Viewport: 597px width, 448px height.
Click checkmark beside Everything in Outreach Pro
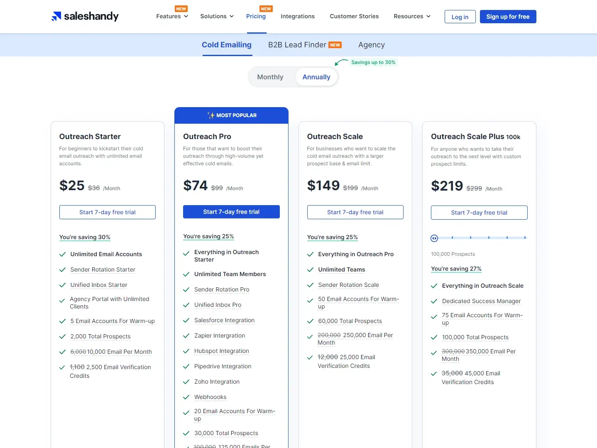click(310, 254)
